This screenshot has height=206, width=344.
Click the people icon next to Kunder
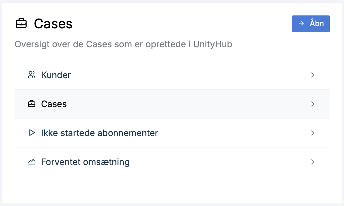click(x=32, y=75)
